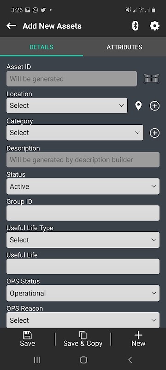The width and height of the screenshot is (166, 370).
Task: Create a New asset entry
Action: tap(138, 339)
